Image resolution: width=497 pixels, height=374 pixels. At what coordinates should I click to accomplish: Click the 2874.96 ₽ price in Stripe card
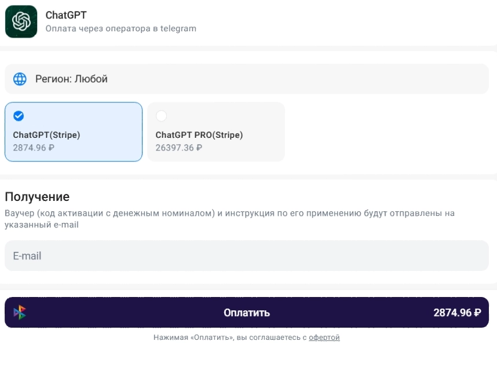pos(34,148)
